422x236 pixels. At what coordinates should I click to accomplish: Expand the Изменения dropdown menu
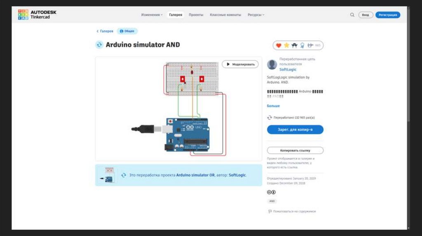[x=152, y=15]
